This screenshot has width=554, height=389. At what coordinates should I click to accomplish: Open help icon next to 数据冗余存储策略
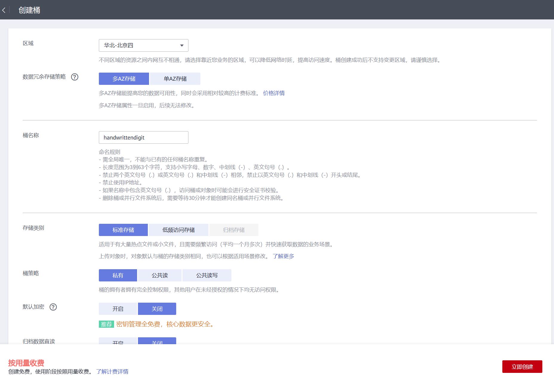(75, 77)
